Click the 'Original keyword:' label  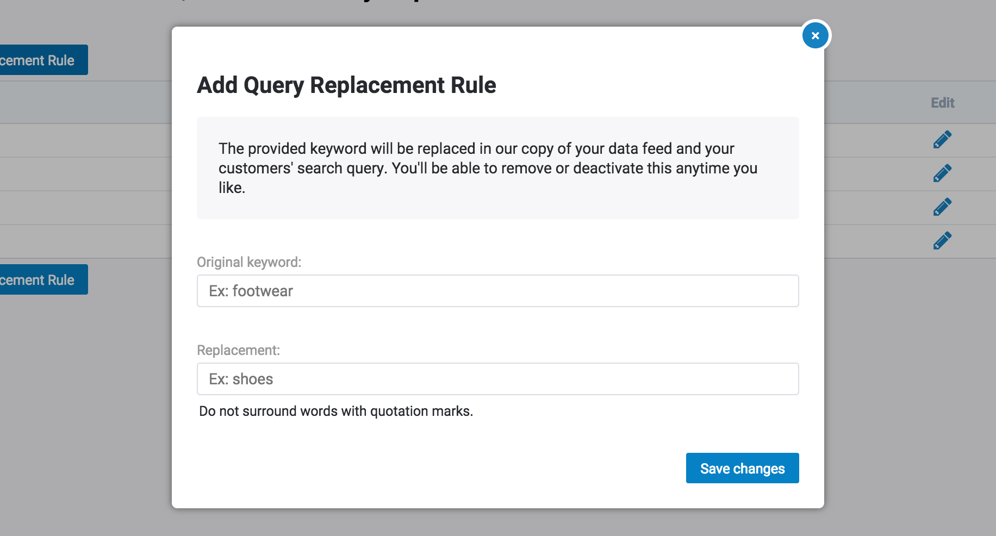tap(249, 262)
